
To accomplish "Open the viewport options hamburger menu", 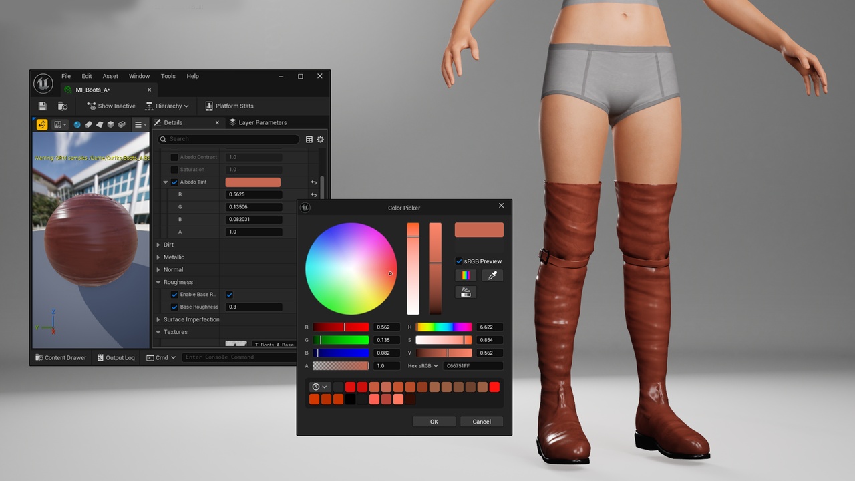I will click(x=140, y=124).
